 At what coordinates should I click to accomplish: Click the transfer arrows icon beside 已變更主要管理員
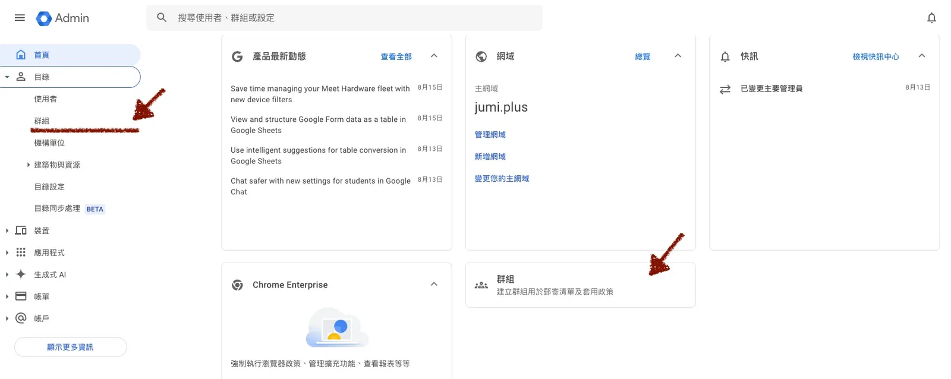click(725, 89)
